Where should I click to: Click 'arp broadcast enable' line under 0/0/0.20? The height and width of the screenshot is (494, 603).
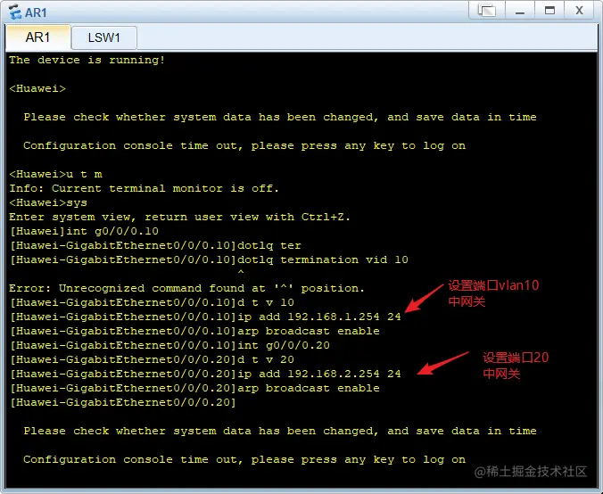click(x=194, y=388)
